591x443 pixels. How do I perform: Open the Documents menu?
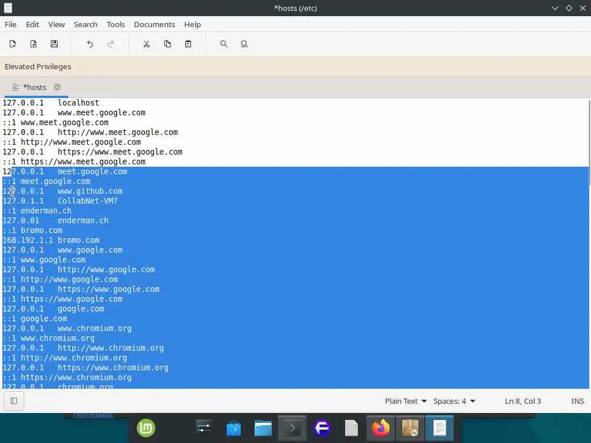point(155,24)
